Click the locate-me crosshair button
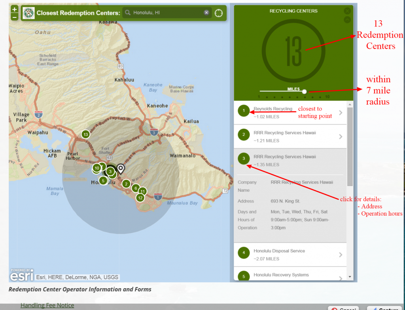405x310 pixels. 218,13
